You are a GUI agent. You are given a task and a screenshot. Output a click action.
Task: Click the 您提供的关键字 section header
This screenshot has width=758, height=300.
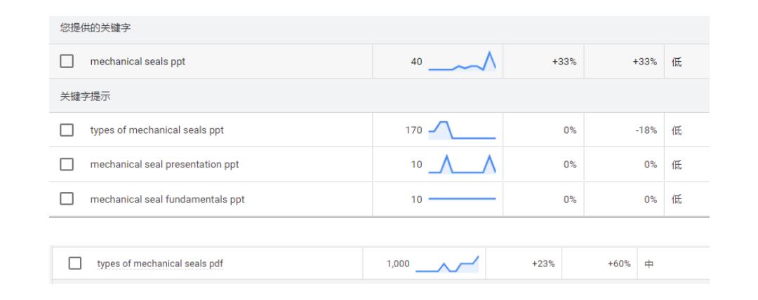click(85, 28)
